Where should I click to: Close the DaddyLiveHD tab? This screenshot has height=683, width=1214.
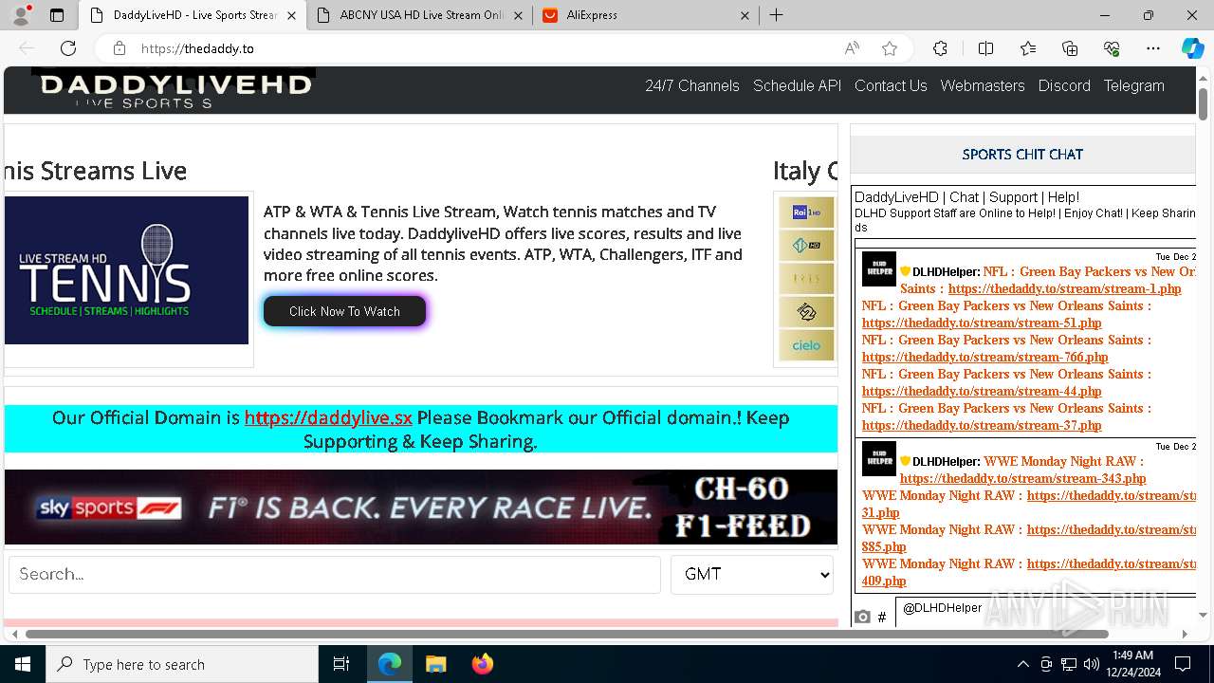pos(291,15)
